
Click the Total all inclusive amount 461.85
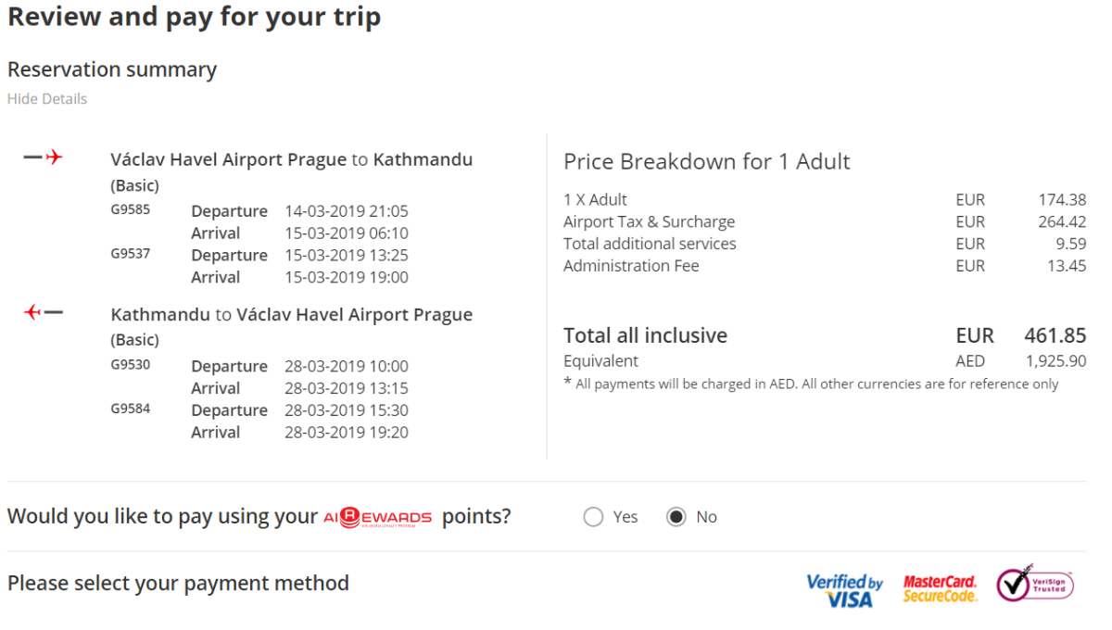point(1055,335)
